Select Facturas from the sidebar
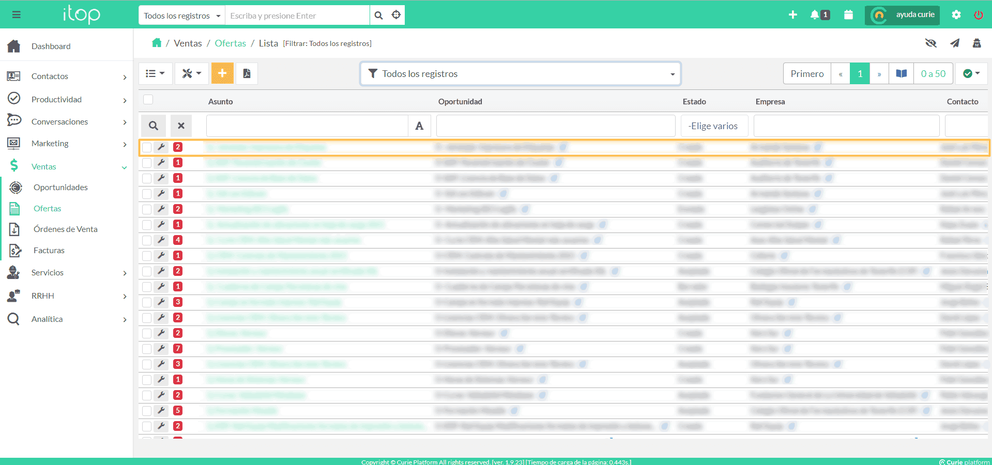 coord(49,251)
